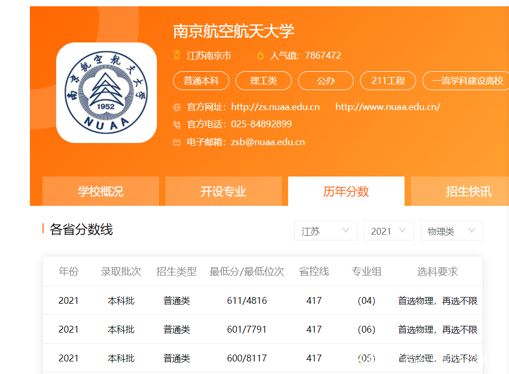
Task: Click the 601/7791 score cell
Action: point(247,329)
